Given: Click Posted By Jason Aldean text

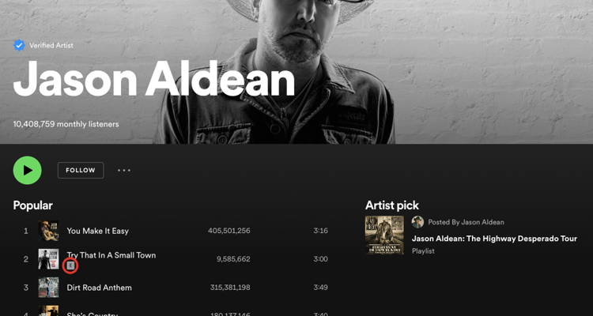Looking at the screenshot, I should click(466, 222).
